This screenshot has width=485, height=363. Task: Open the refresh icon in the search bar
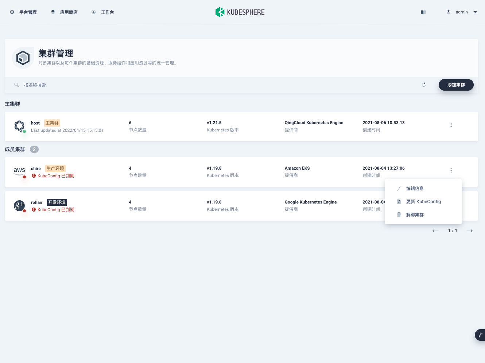coord(424,84)
